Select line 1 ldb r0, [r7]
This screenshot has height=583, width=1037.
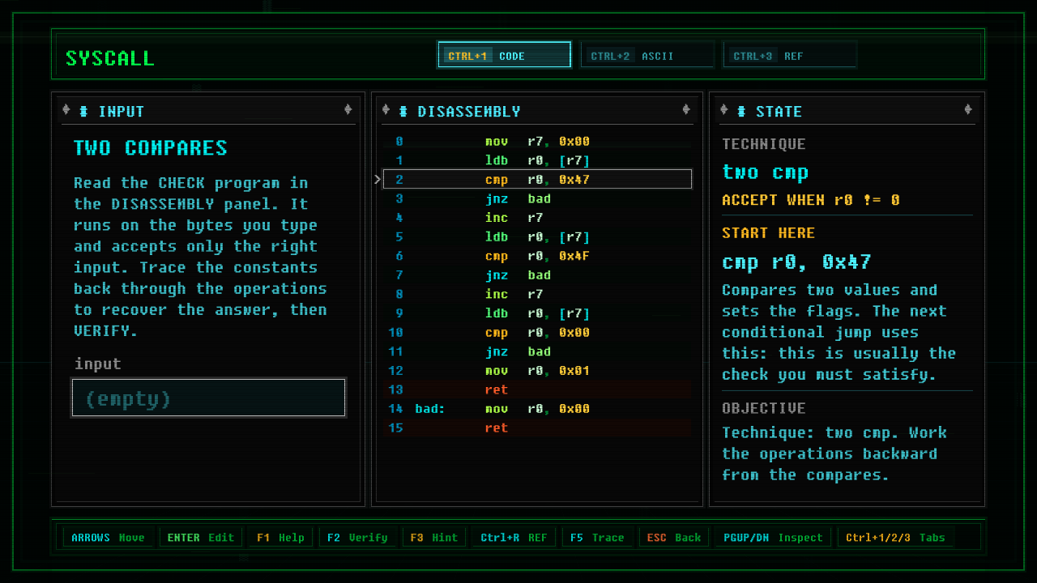537,160
